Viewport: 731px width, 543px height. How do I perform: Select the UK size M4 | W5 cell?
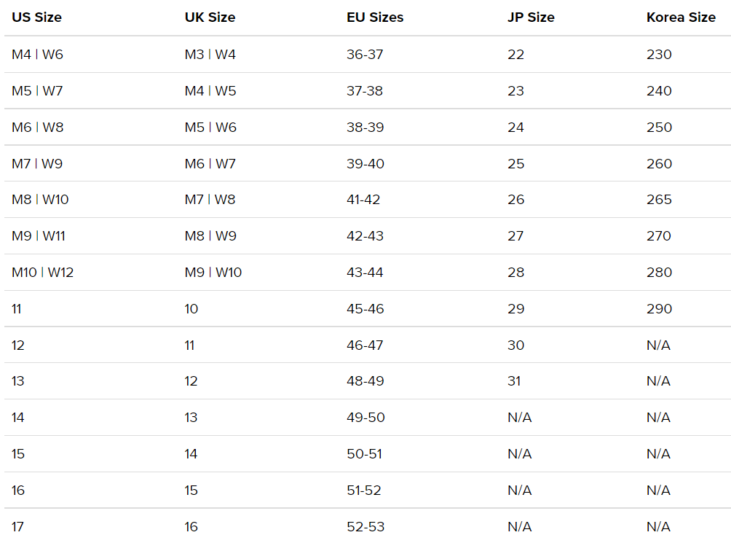tap(210, 91)
